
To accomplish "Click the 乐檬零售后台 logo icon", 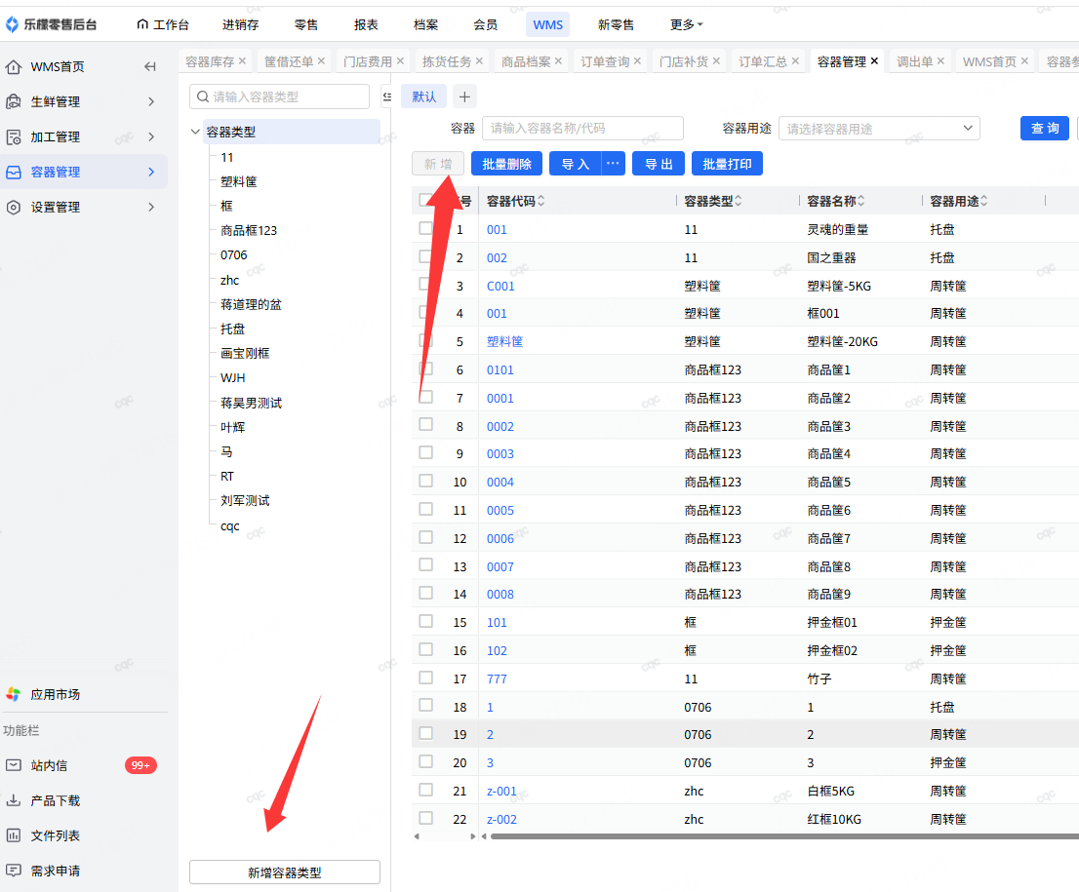I will click(x=12, y=24).
